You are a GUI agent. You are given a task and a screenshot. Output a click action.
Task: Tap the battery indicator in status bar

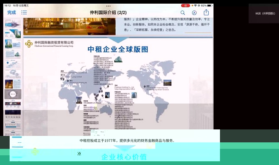(x=209, y=6)
